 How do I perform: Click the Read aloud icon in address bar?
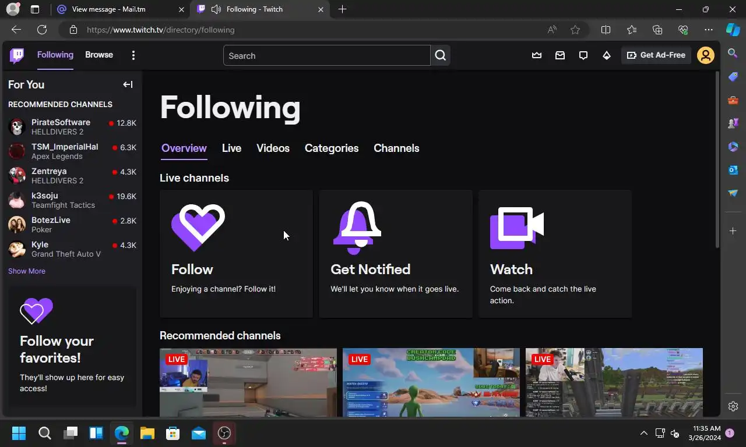552,30
